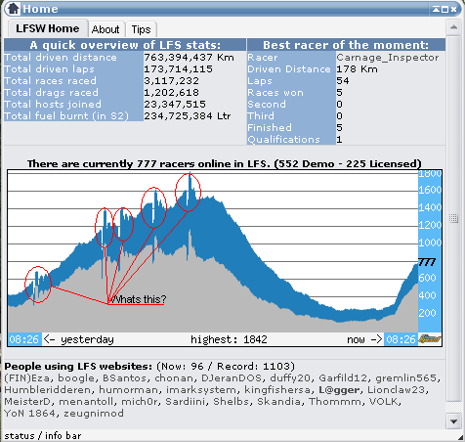The height and width of the screenshot is (442, 465).
Task: Click the 23,347,515 hosts joined value
Action: coord(175,105)
